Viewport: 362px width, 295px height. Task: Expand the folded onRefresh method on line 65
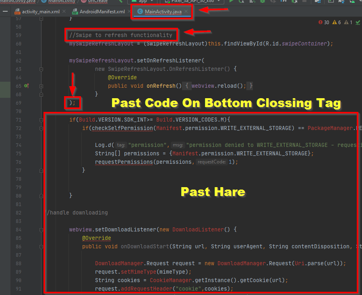point(41,86)
